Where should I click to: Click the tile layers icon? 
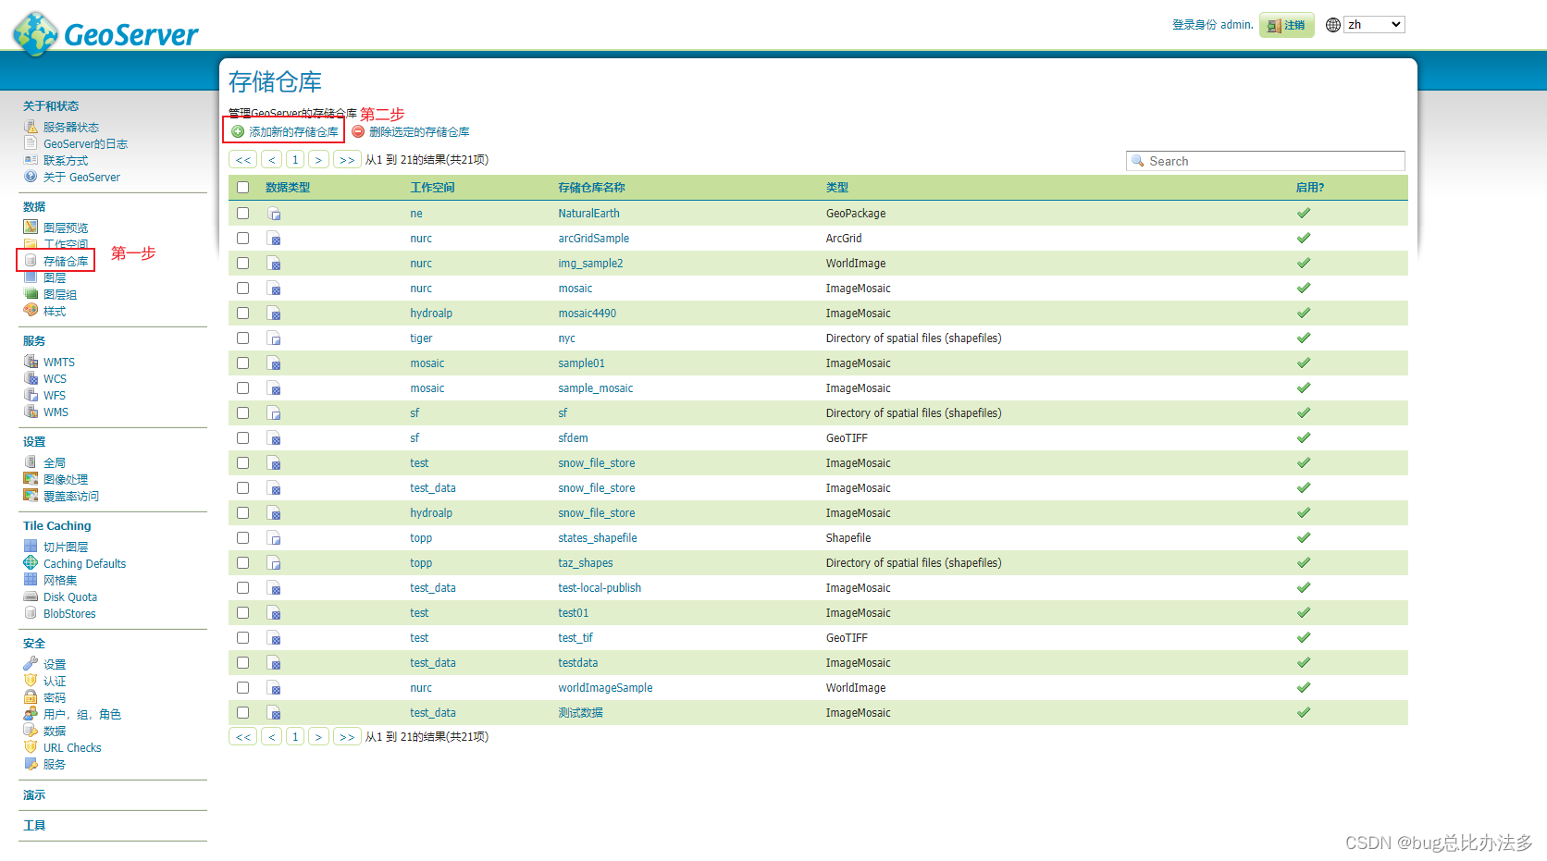[x=31, y=547]
